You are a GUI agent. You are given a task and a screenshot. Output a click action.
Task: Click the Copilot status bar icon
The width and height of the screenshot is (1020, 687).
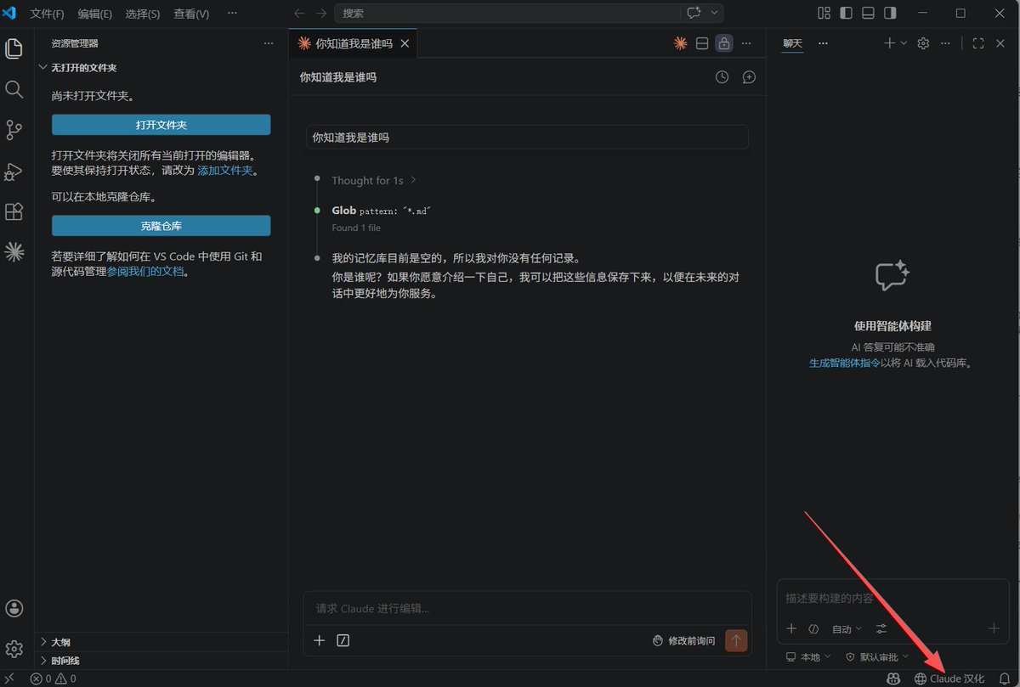(x=893, y=679)
